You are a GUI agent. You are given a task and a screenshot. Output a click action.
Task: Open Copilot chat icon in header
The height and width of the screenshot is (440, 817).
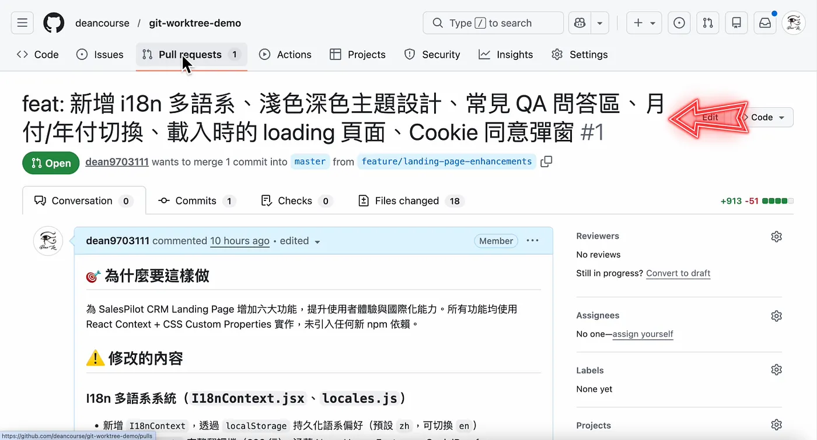click(x=579, y=23)
